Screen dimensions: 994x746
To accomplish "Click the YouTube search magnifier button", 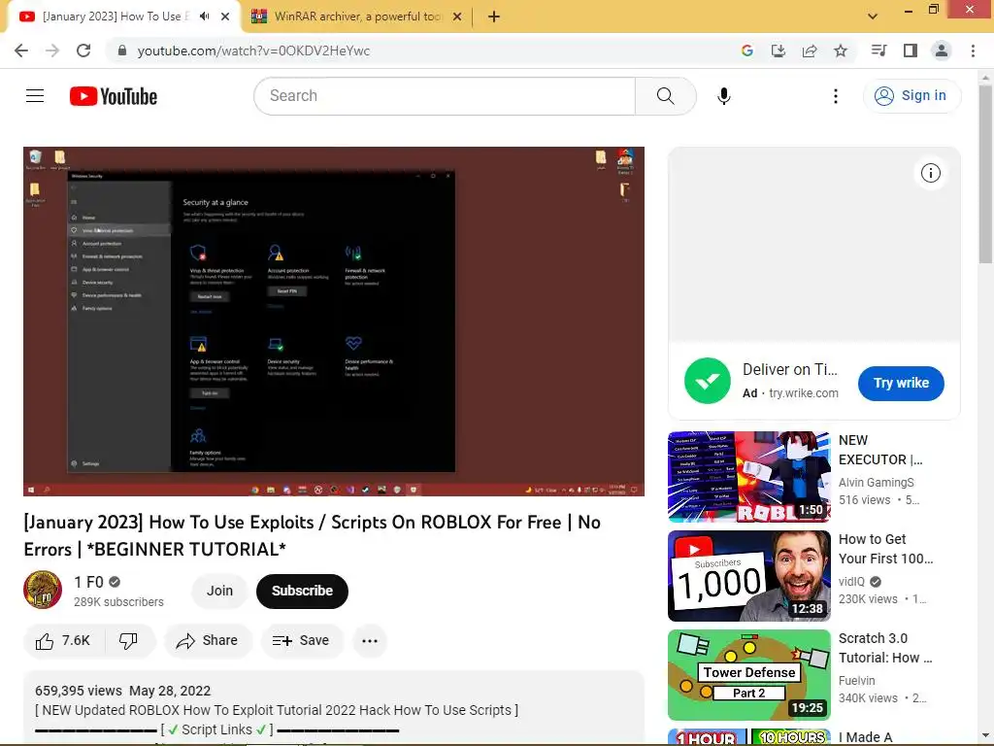I will tap(666, 96).
